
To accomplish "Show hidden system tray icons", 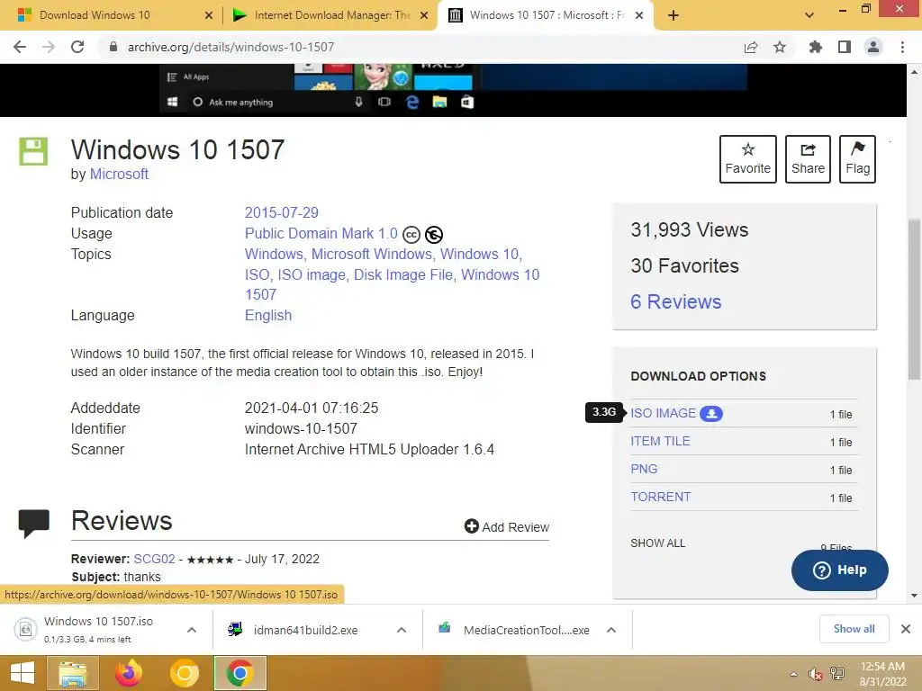I will click(x=794, y=675).
